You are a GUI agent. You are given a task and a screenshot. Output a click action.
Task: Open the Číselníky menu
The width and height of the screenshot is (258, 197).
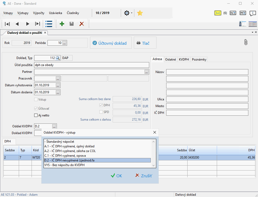(x=73, y=13)
